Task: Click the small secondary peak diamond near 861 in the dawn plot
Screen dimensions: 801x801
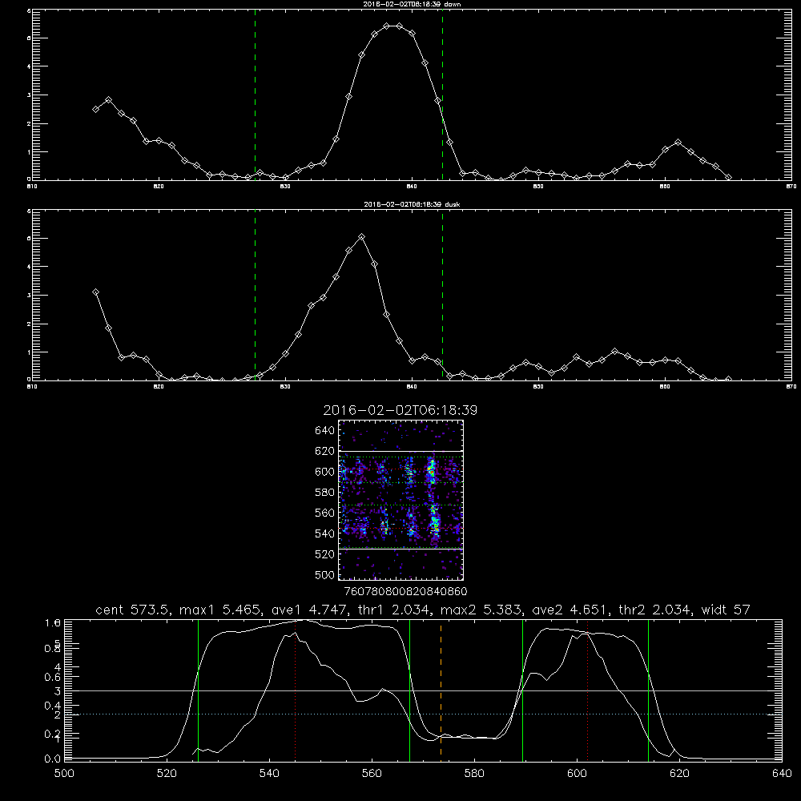Action: (678, 142)
